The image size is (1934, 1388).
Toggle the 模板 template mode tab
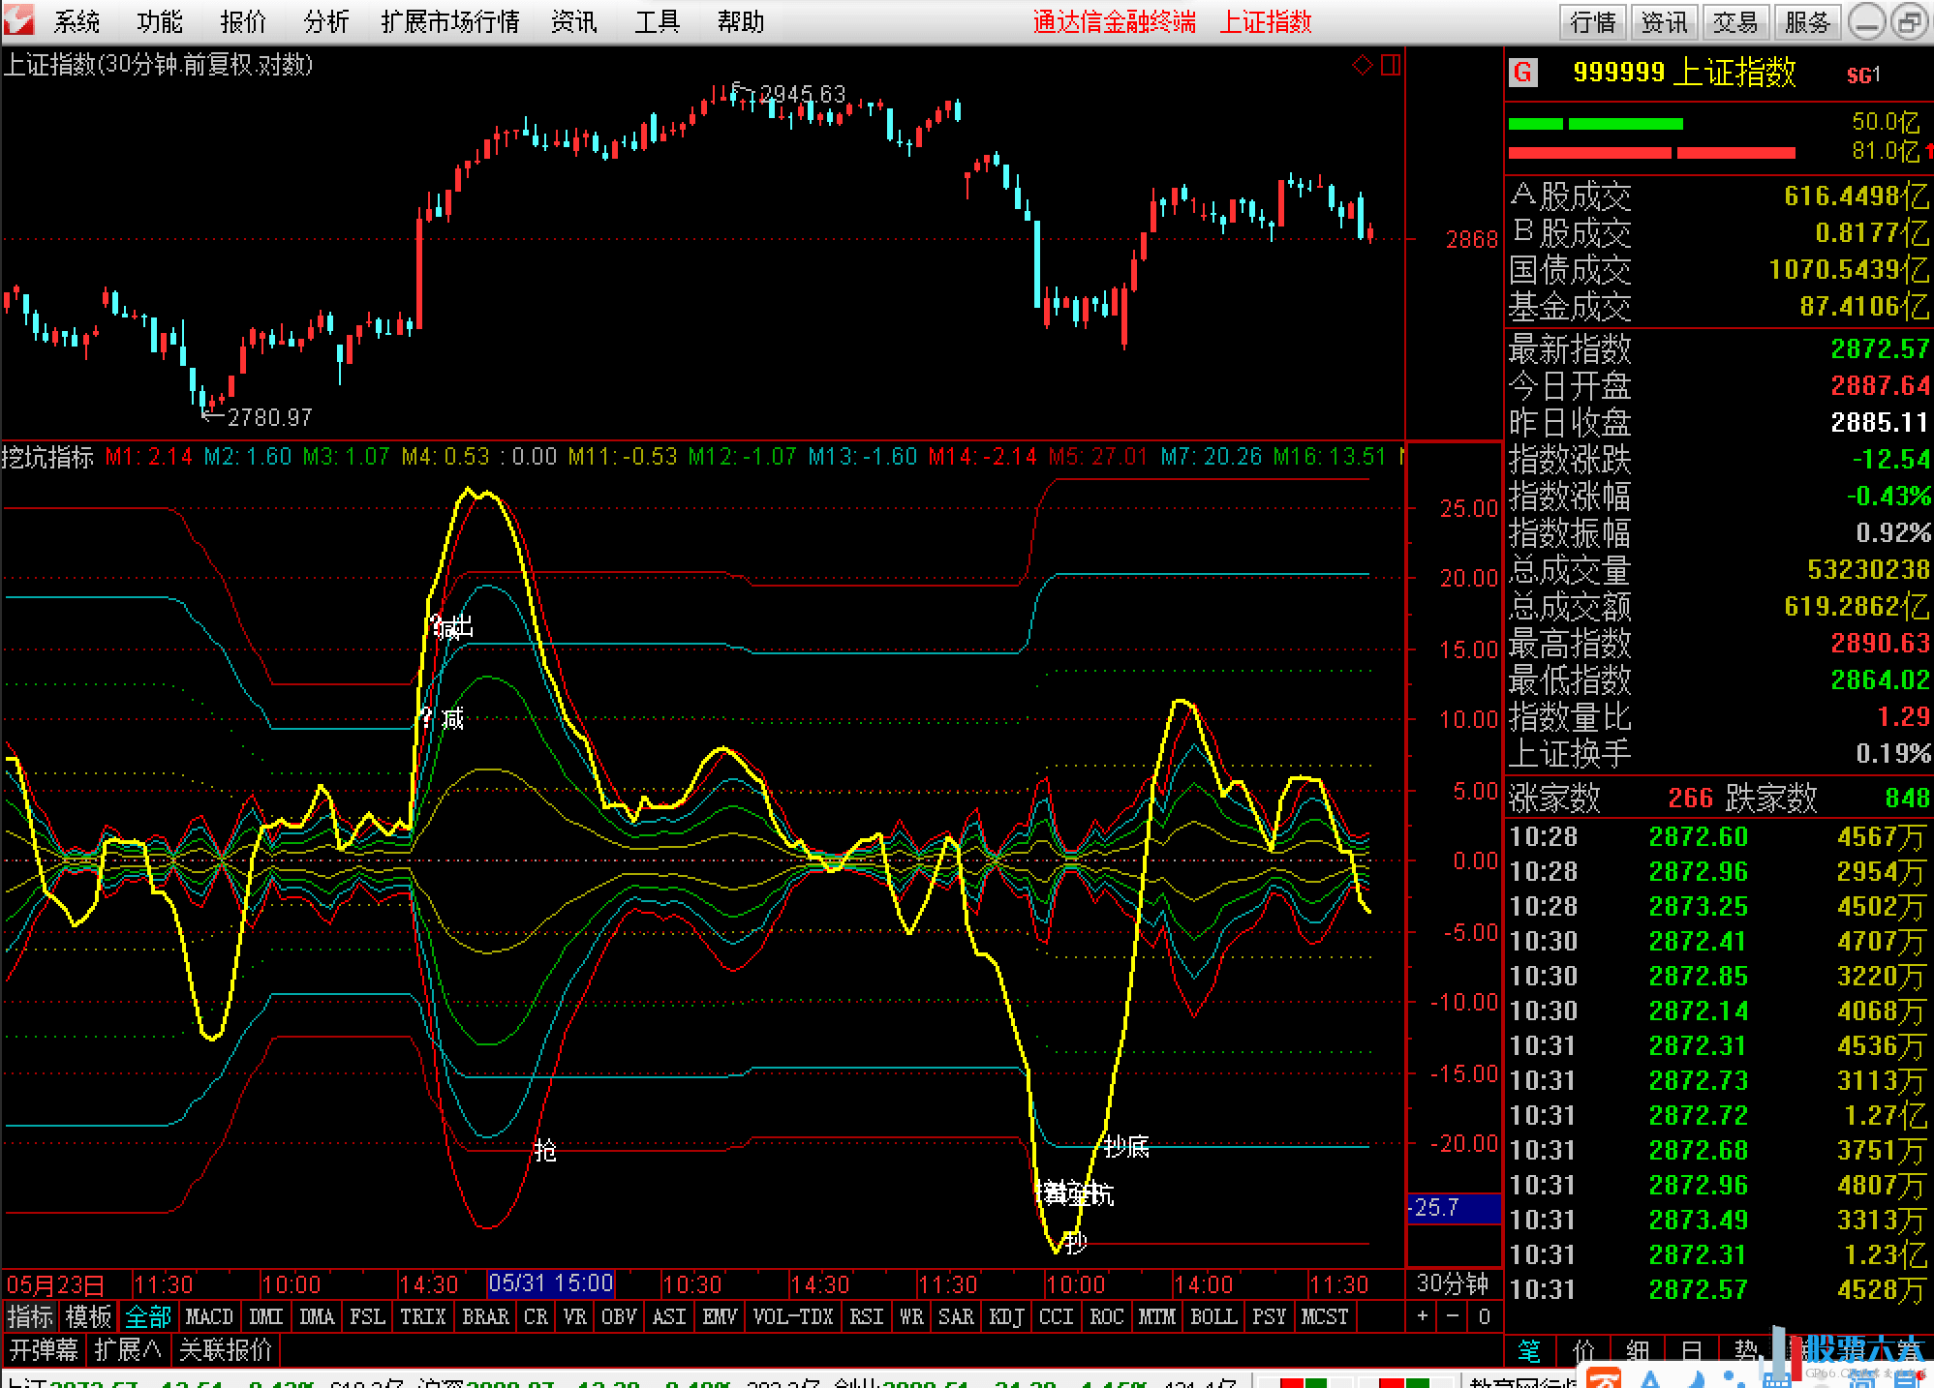tap(88, 1316)
